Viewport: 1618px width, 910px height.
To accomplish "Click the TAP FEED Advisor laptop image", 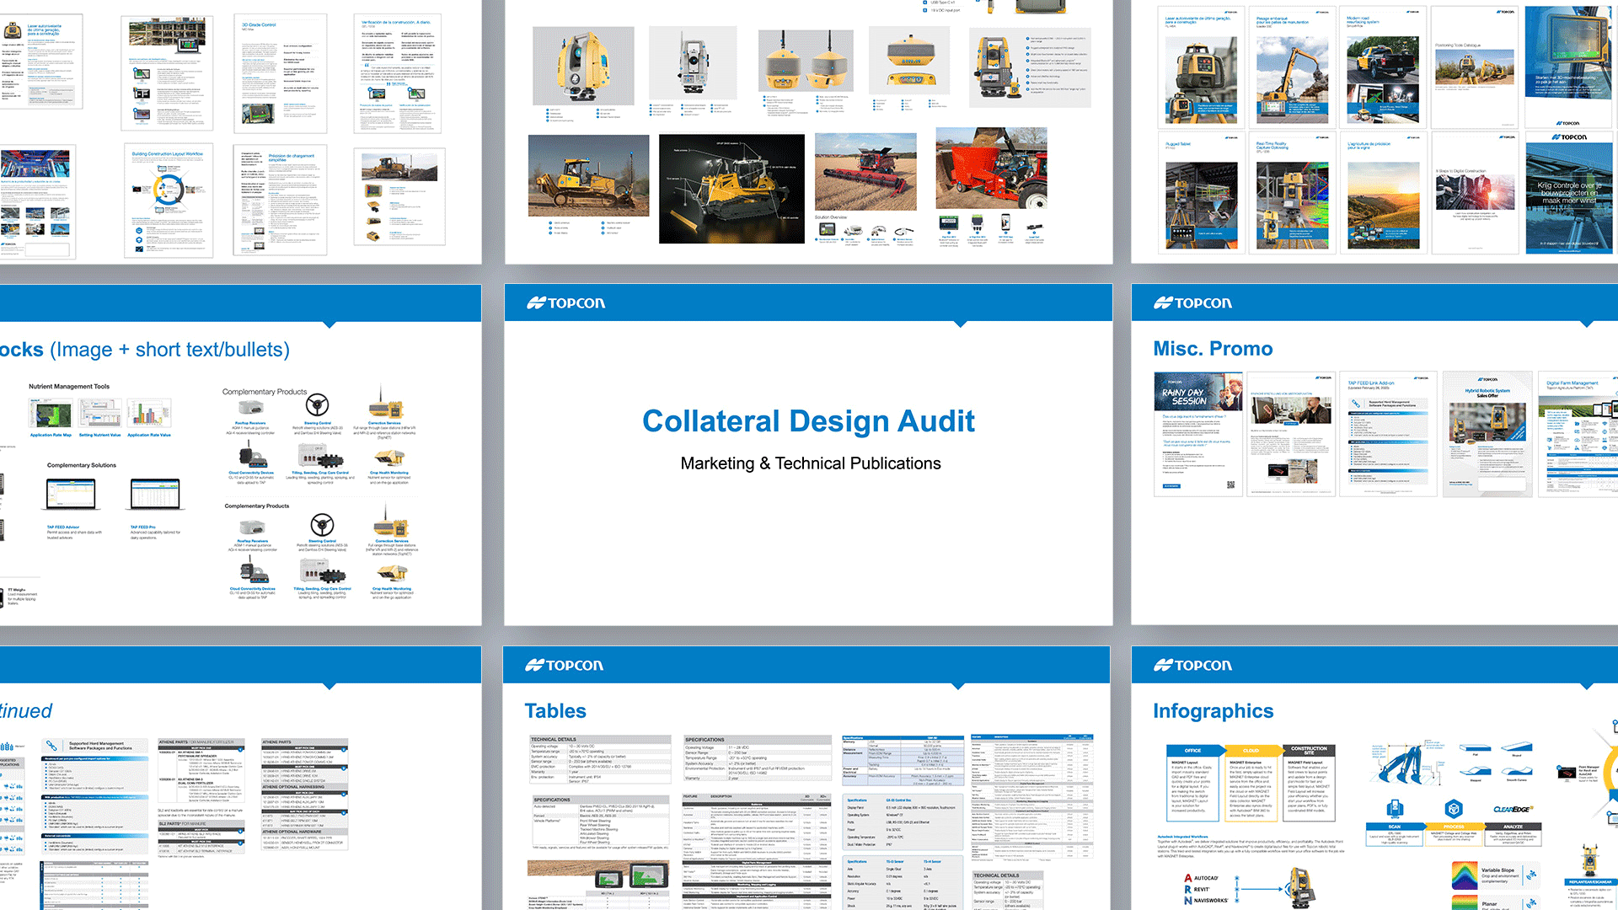I will click(71, 495).
